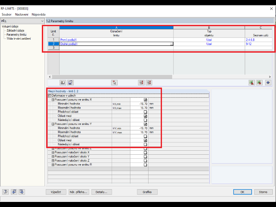Select Třída trvání zatížení in the tree
The width and height of the screenshot is (276, 207).
coord(19,38)
